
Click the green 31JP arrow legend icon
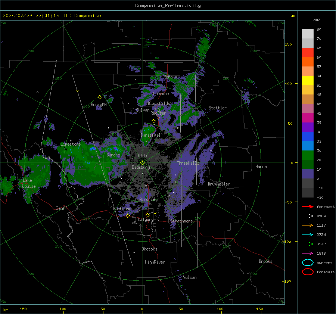click(308, 244)
